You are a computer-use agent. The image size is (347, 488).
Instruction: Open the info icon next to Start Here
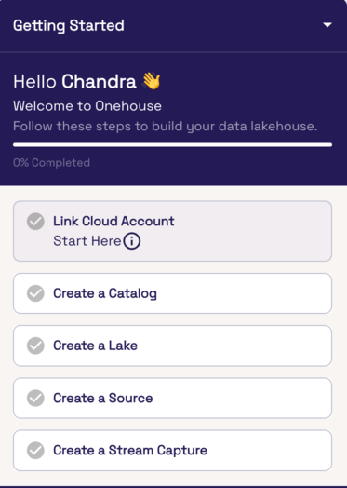click(x=132, y=241)
